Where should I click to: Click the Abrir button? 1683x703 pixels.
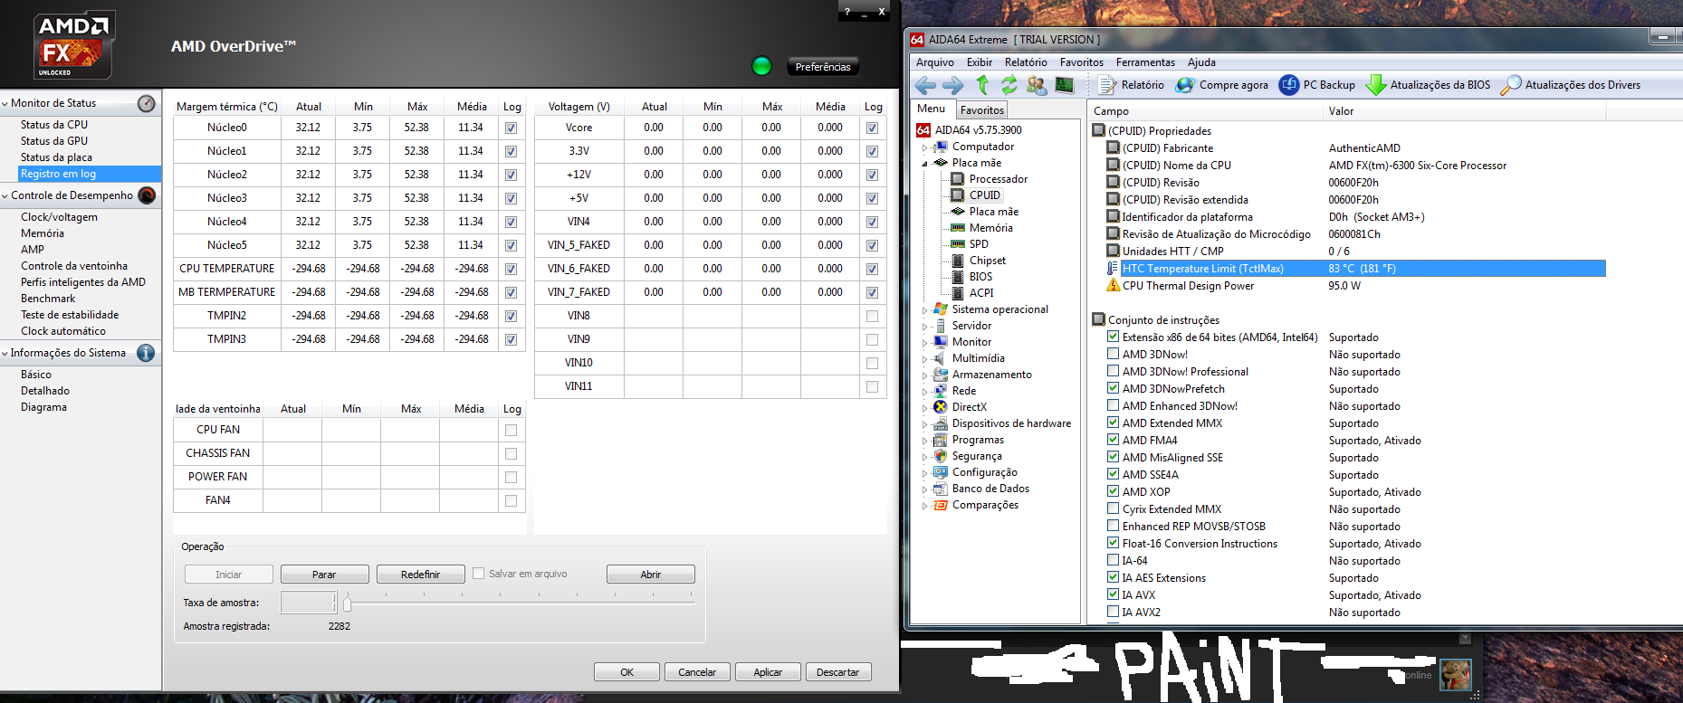[x=650, y=575]
